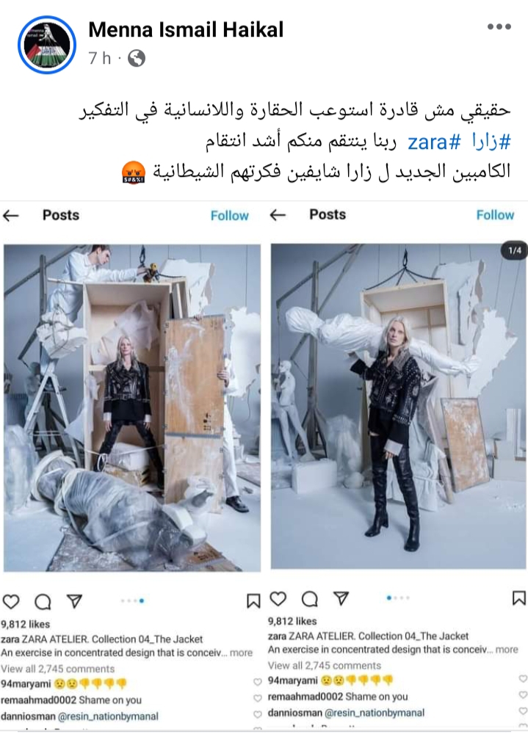Screen dimensions: 528x734
Task: Tap share paper-plane icon under right photo
Action: pos(341,598)
